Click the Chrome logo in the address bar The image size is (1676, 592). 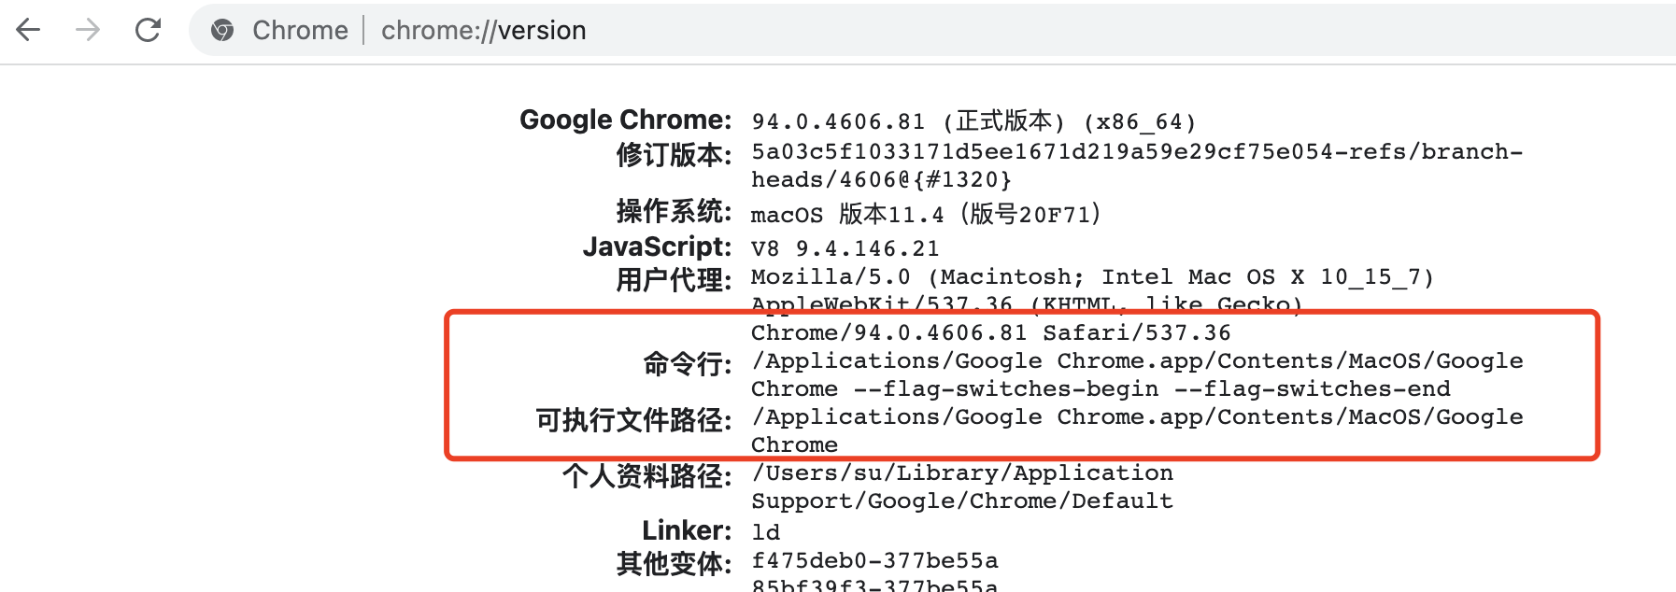221,30
